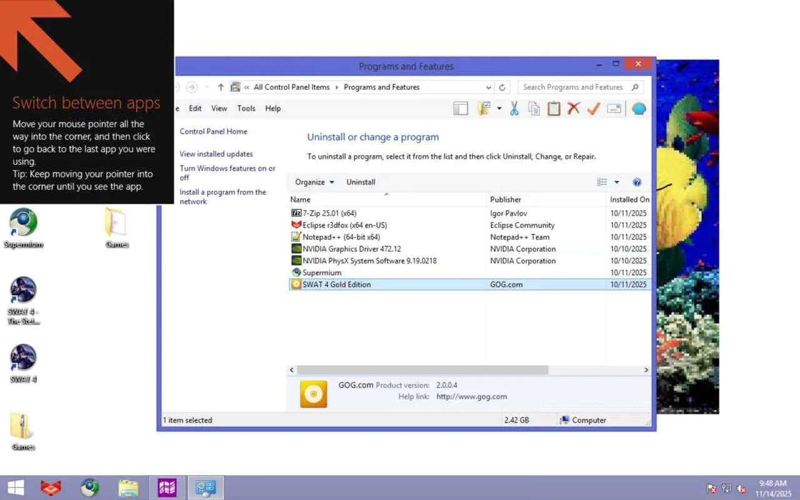
Task: Expand arrow after All Control Panel Items
Action: (337, 87)
